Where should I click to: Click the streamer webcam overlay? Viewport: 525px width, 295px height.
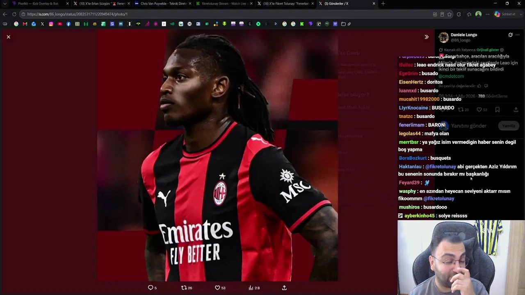[461, 258]
